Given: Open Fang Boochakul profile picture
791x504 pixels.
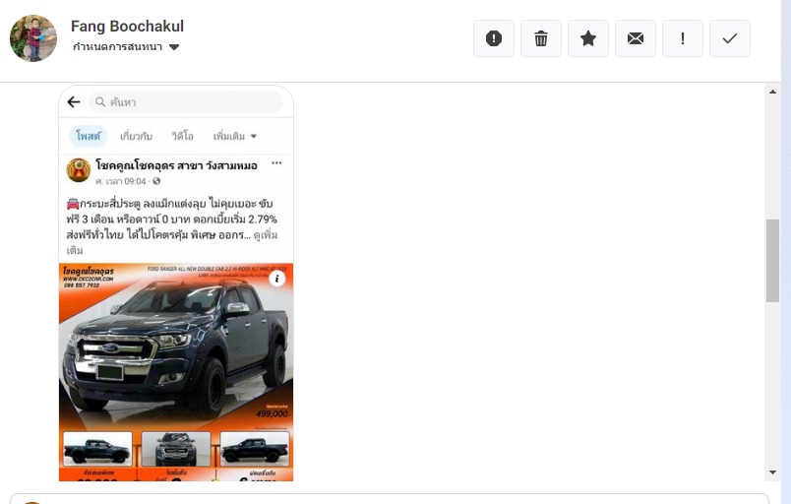Looking at the screenshot, I should click(x=33, y=38).
